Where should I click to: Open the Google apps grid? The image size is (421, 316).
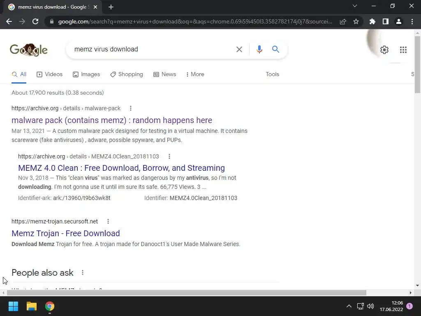click(403, 50)
